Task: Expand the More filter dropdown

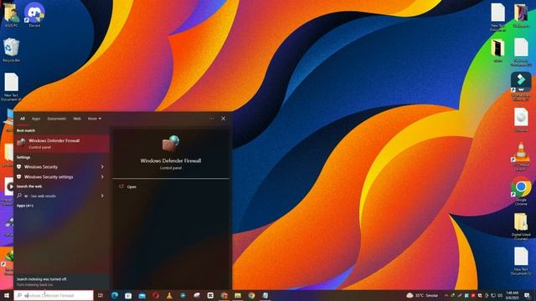Action: pyautogui.click(x=95, y=119)
